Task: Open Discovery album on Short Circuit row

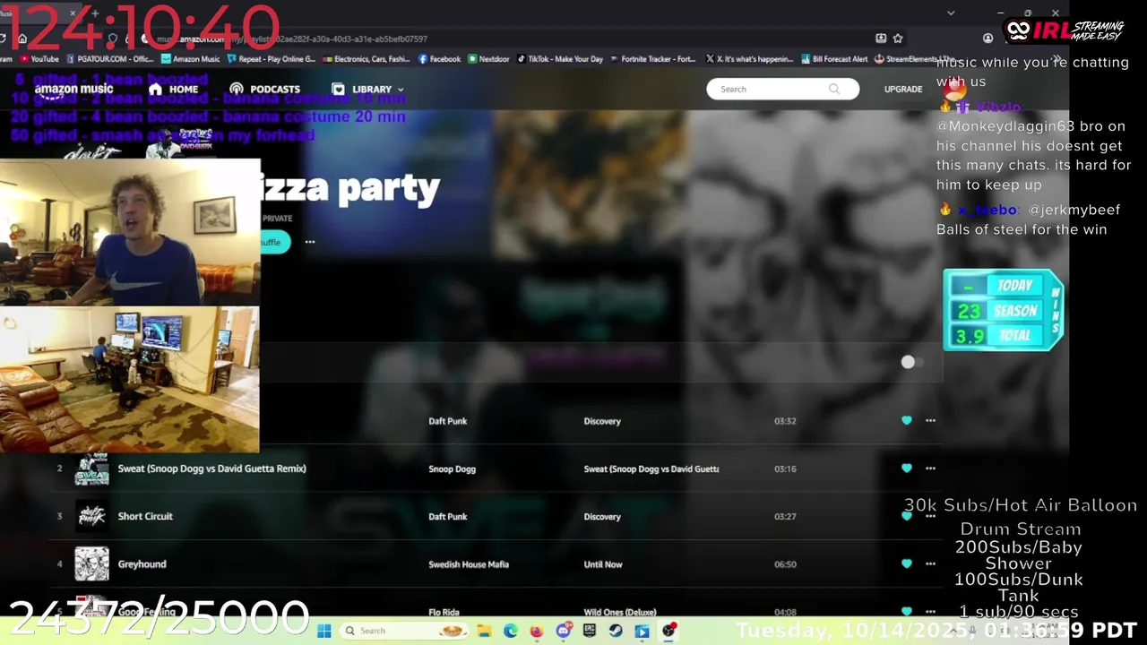Action: click(602, 516)
